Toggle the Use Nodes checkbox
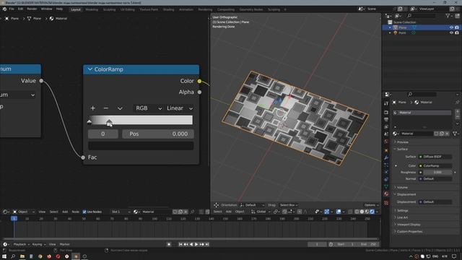The width and height of the screenshot is (462, 260). tap(84, 212)
